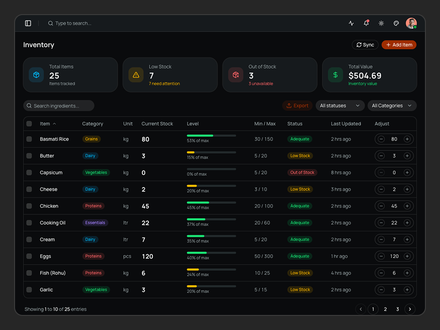Increase Cream stock with plus icon
Screen dimensions: 440x330
407,239
